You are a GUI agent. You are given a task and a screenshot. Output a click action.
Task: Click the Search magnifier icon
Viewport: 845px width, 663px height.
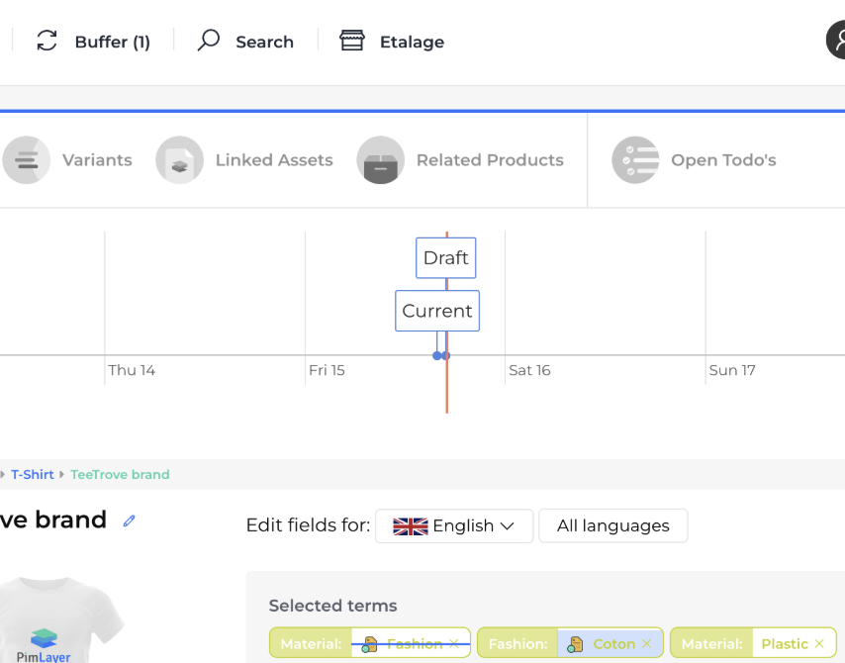209,42
